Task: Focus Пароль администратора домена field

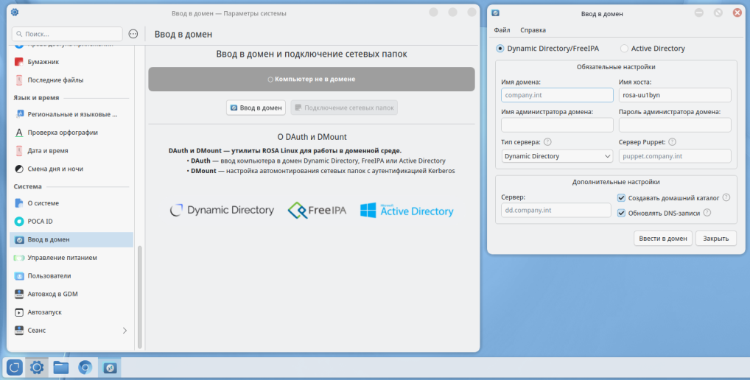Action: pyautogui.click(x=675, y=125)
